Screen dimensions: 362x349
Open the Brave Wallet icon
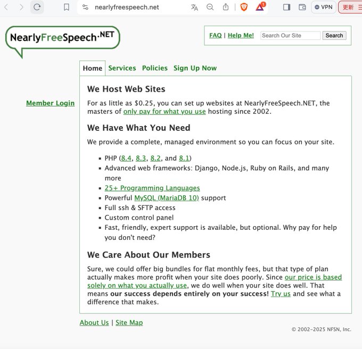[302, 7]
